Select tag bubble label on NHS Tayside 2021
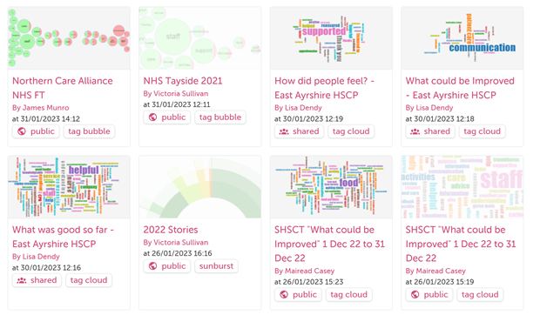The image size is (540, 315). pos(220,117)
